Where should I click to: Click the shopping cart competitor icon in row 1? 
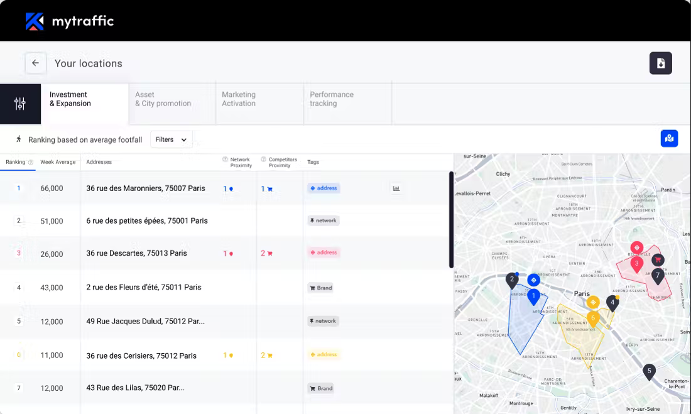point(269,188)
